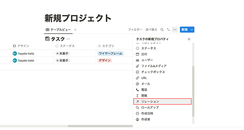Click the アサイン column header

[32, 46]
